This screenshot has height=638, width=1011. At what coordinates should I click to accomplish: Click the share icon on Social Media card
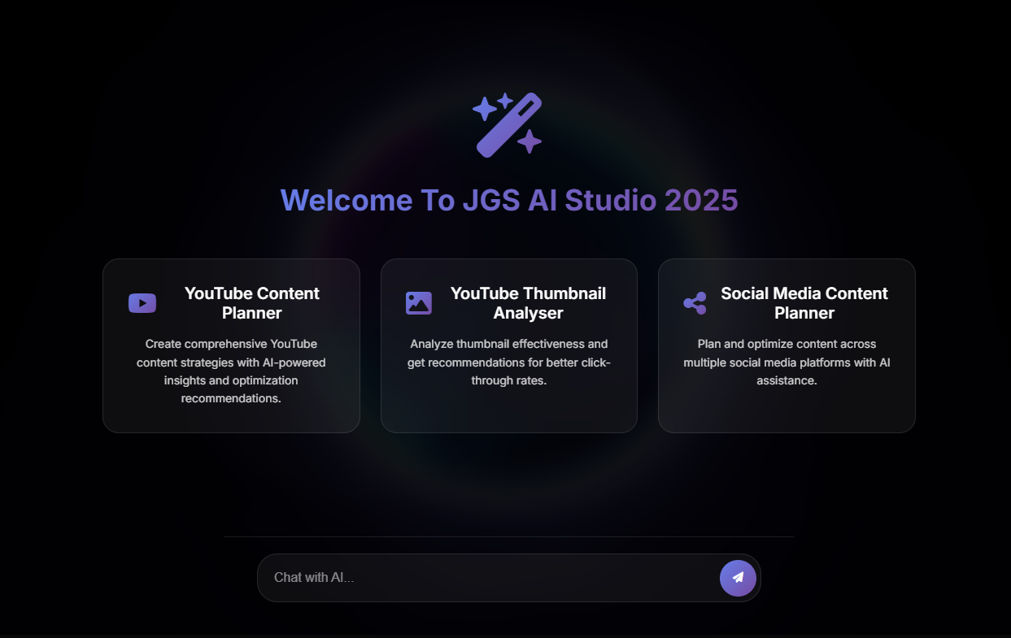click(x=695, y=302)
